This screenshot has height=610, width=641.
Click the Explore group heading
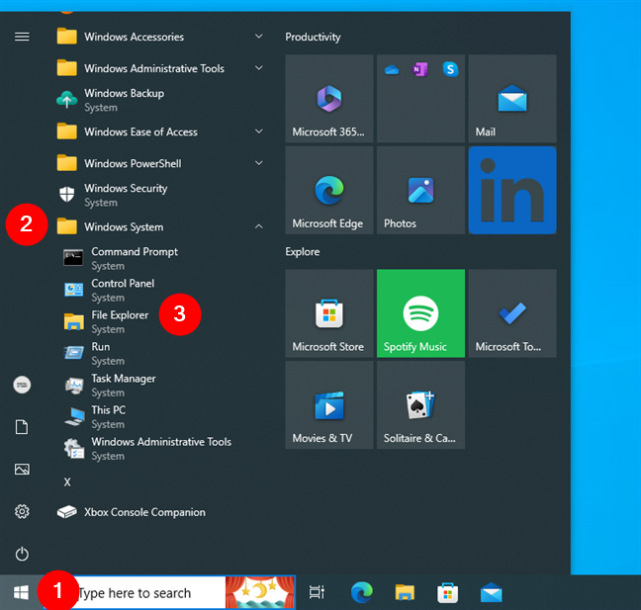303,251
